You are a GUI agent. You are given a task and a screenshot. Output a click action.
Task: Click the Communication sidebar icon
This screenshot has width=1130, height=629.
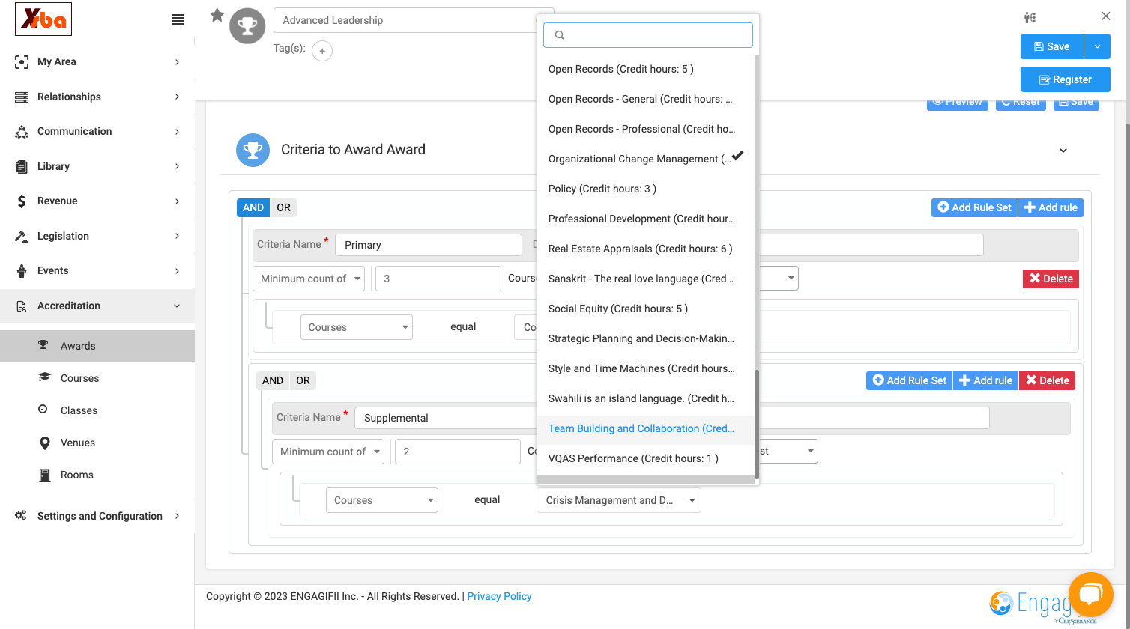pos(22,132)
